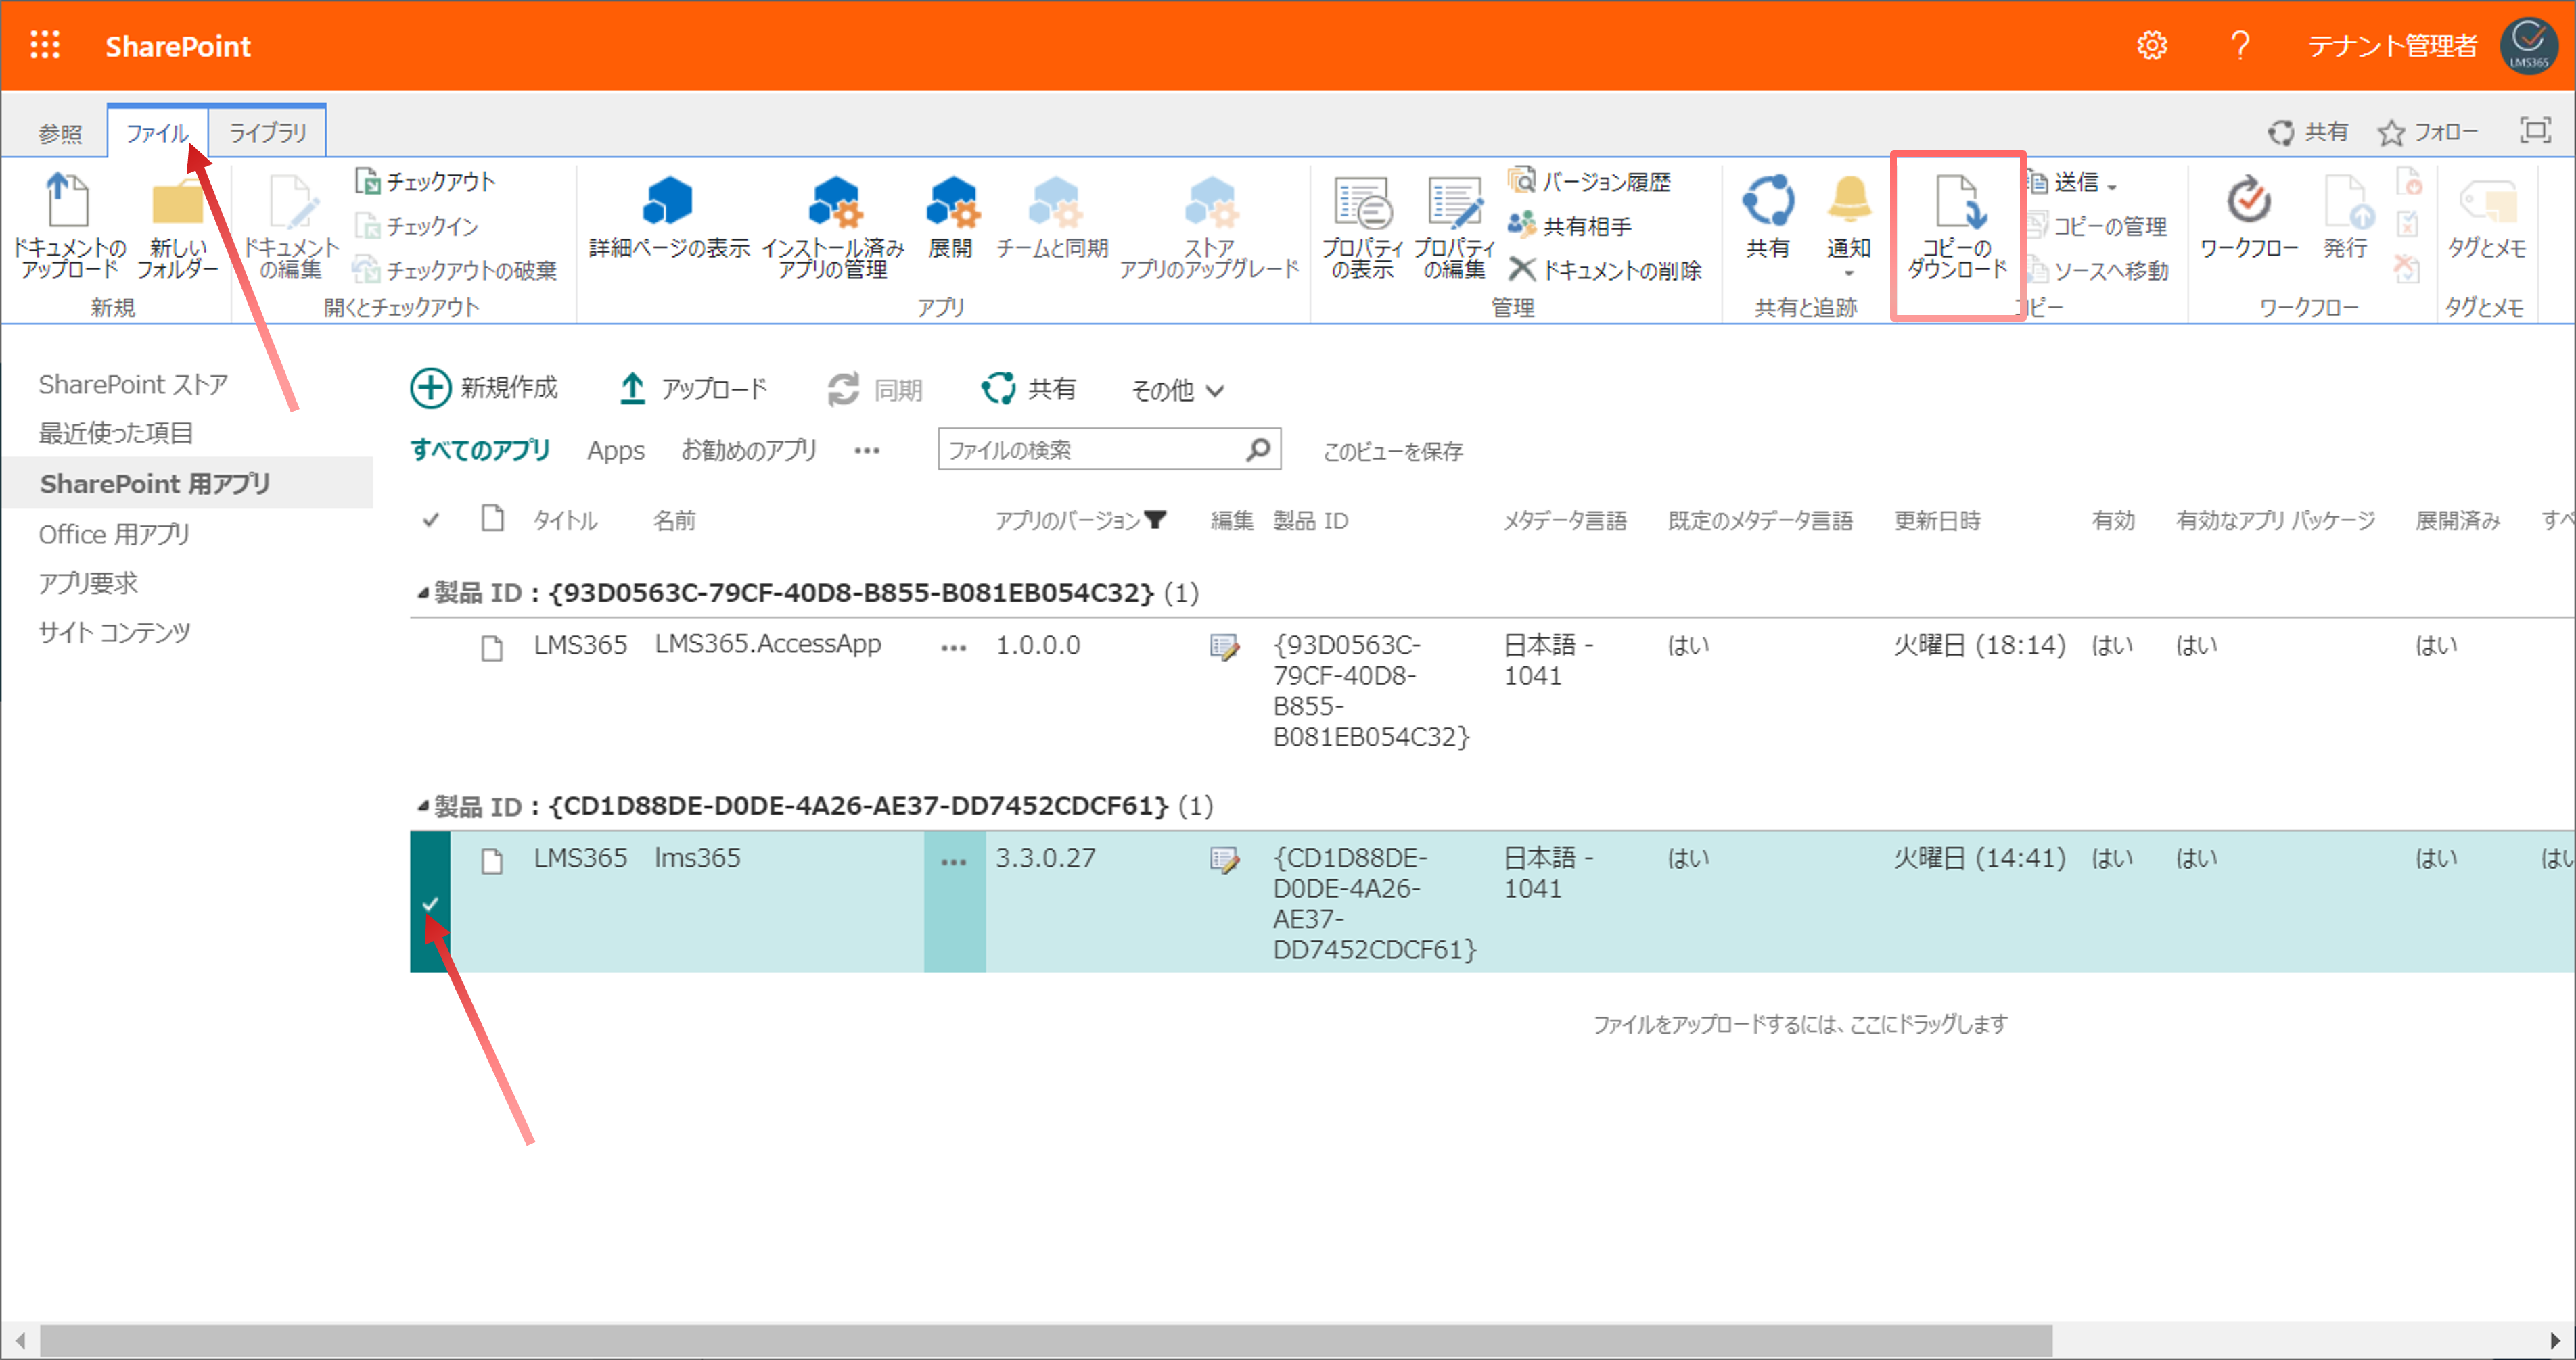2576x1360 pixels.
Task: Collapse group 製品 ID {93D0563C-...}
Action: (423, 593)
